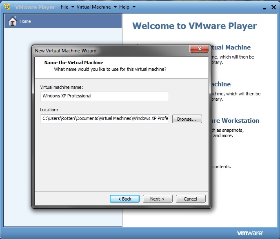Screen dimensions: 280x239
Task: Minimize the VMware Player window
Action: tap(264, 8)
